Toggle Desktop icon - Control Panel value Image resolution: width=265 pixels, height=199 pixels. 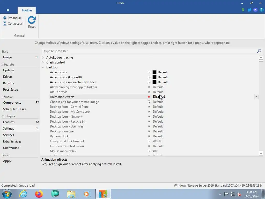[158, 107]
